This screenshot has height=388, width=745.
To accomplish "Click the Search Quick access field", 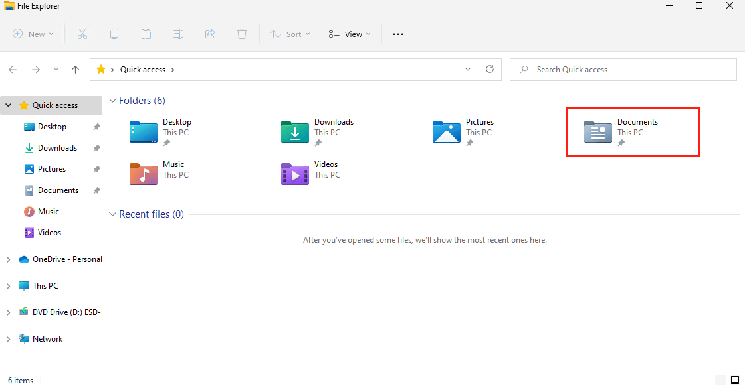I will pos(623,70).
